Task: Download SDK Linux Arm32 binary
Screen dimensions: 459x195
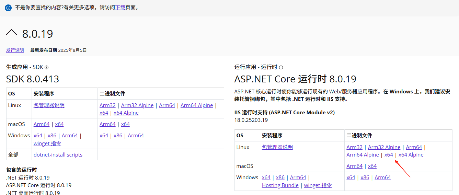Action: (x=107, y=105)
